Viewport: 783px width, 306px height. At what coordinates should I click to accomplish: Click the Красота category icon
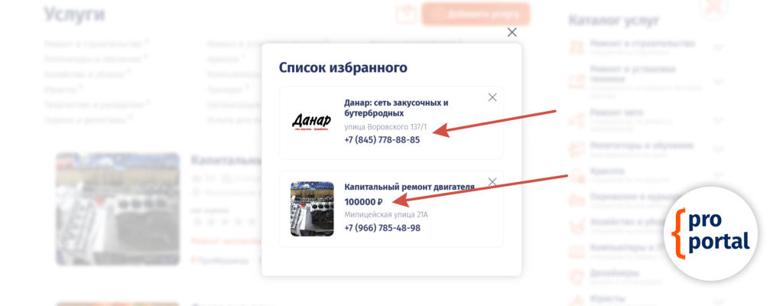(577, 174)
